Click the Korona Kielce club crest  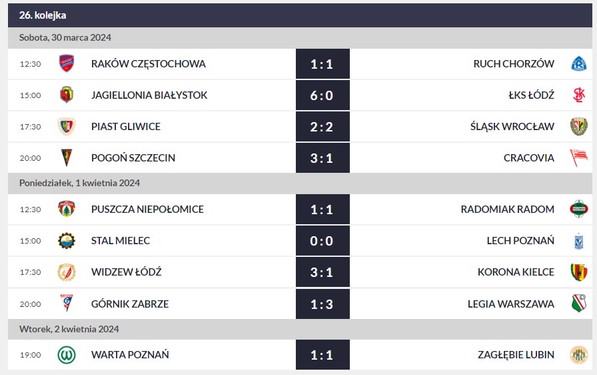pos(578,272)
